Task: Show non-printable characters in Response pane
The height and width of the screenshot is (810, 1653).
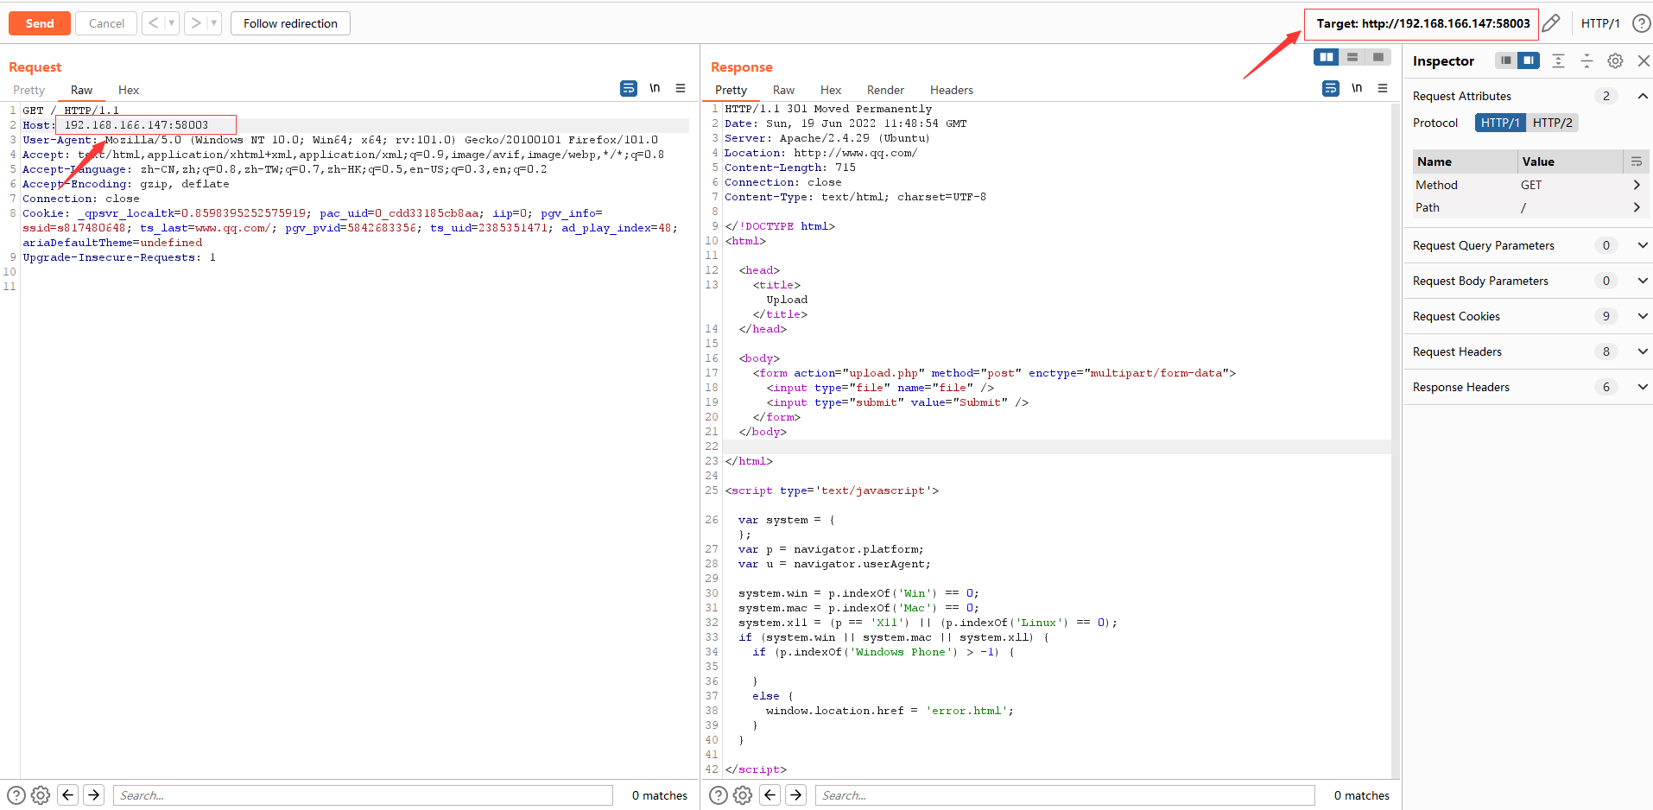Action: pyautogui.click(x=1357, y=88)
